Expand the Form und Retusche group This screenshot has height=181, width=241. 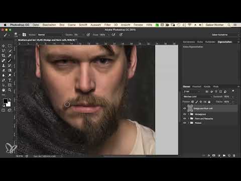pos(189,119)
